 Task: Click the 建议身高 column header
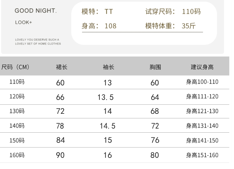202,67
